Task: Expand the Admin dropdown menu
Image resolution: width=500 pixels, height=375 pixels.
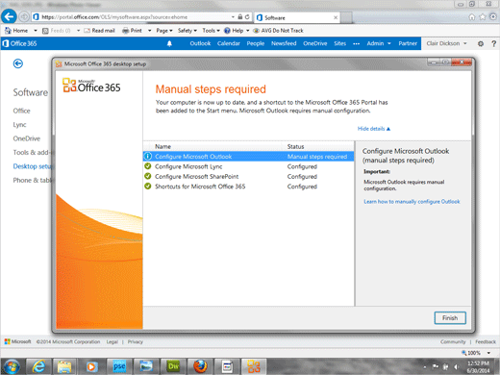Action: click(x=379, y=43)
